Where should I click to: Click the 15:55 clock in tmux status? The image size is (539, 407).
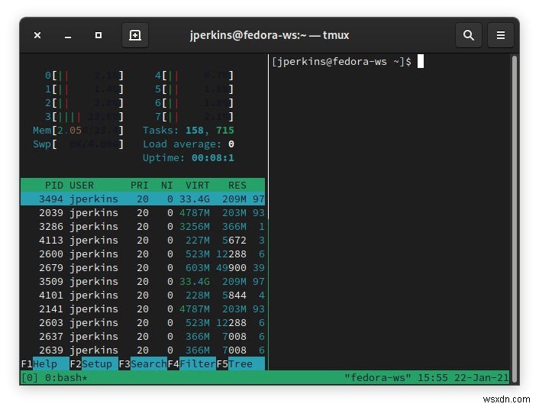point(432,377)
